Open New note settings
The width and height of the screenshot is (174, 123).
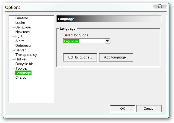click(x=23, y=32)
